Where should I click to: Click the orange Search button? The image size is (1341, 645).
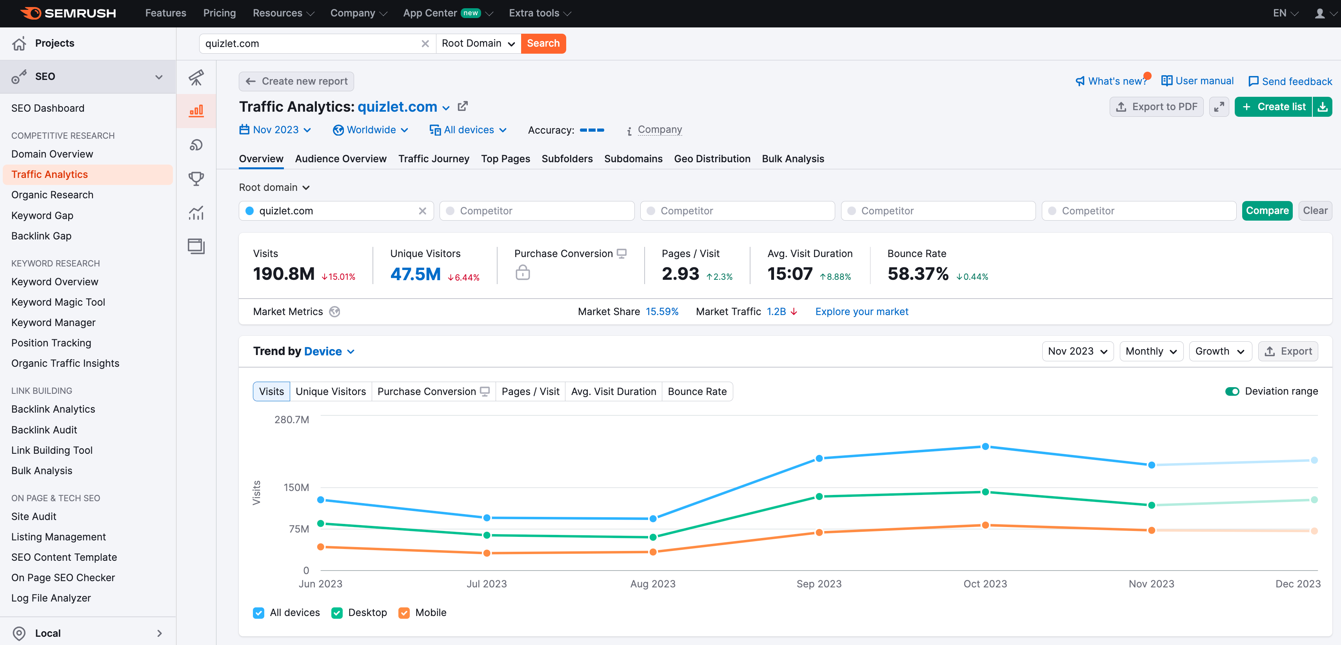coord(543,44)
